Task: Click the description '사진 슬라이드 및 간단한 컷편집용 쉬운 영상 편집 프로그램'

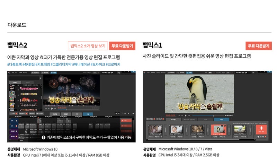Action: [197, 56]
